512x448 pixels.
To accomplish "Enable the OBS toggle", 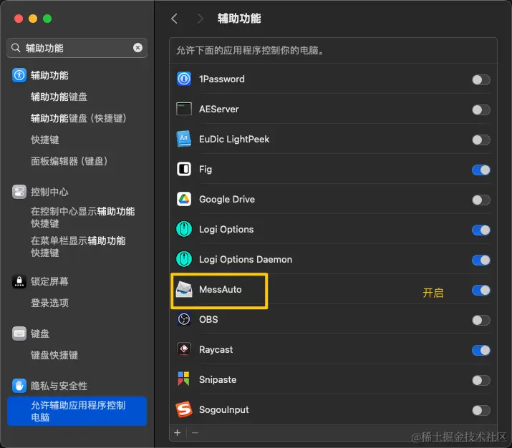I will (481, 320).
